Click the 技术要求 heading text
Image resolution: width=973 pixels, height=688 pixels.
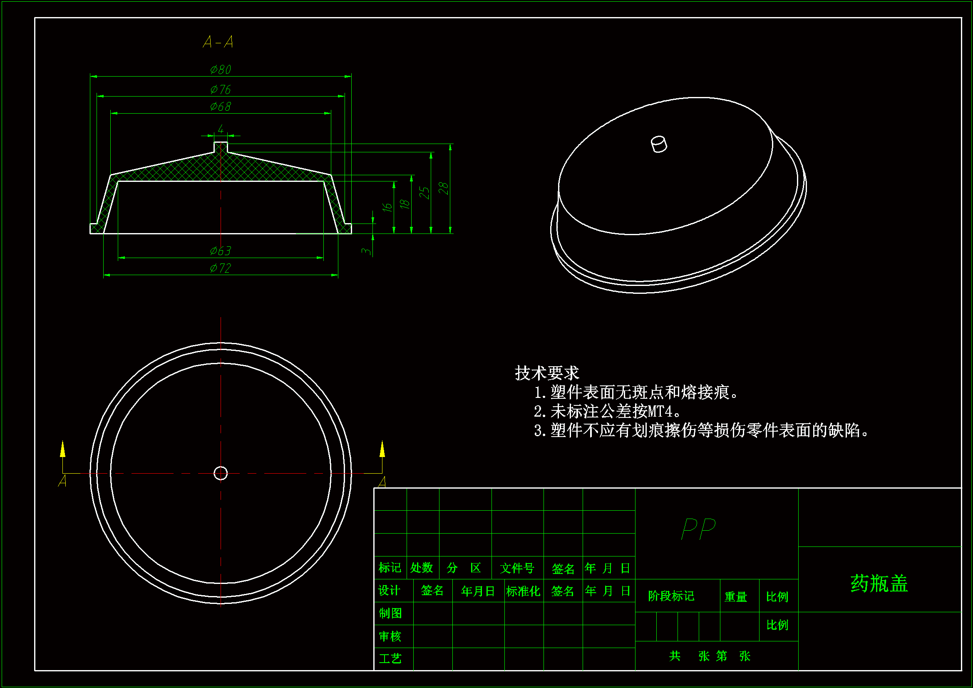(547, 373)
